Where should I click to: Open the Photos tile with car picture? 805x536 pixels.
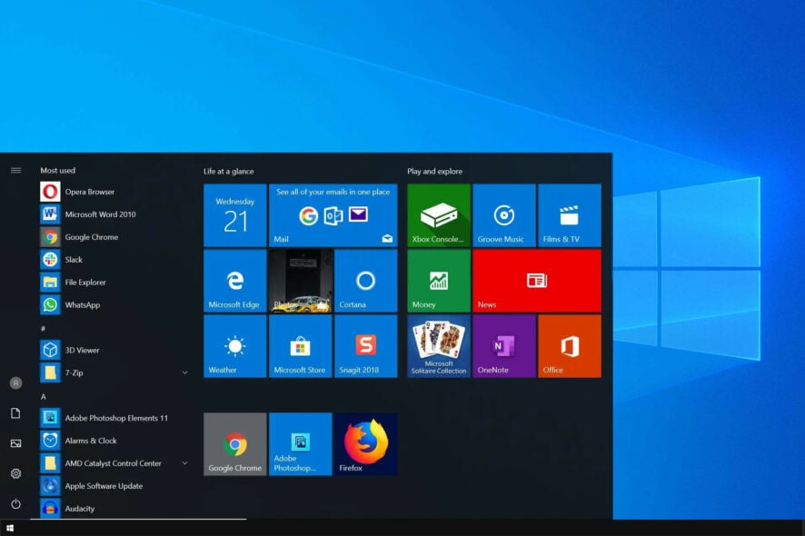(301, 281)
